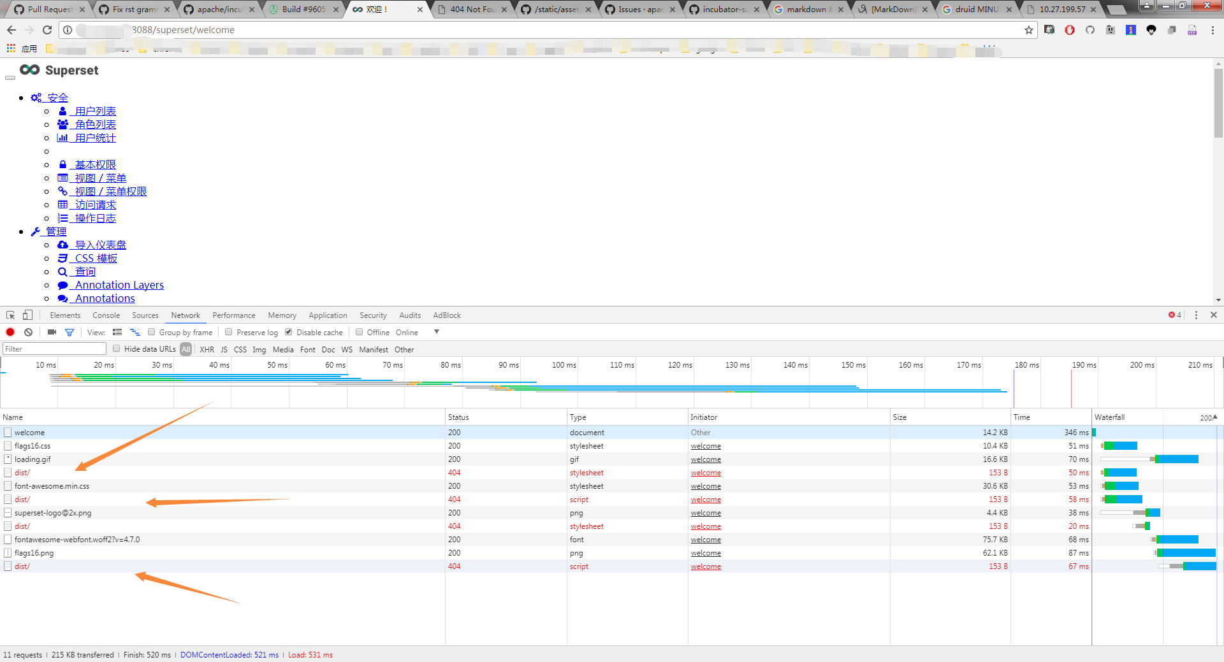
Task: Toggle the waterfall overview view icon
Action: tap(135, 332)
